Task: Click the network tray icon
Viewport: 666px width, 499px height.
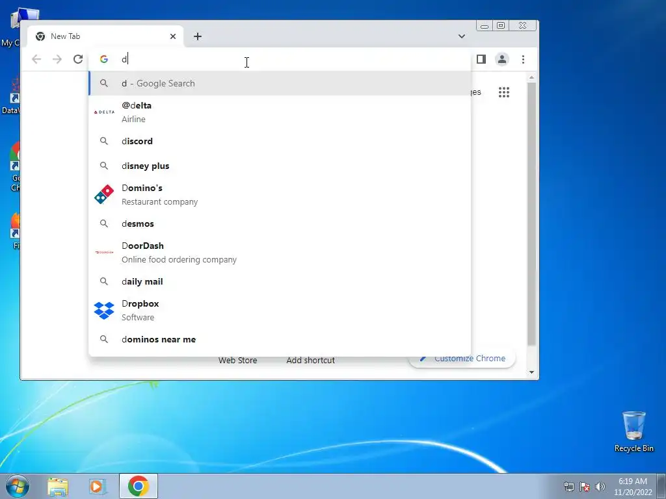Action: click(568, 487)
